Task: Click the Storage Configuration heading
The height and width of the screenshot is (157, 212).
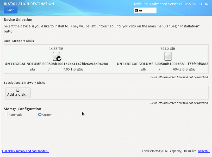Action: (22, 109)
